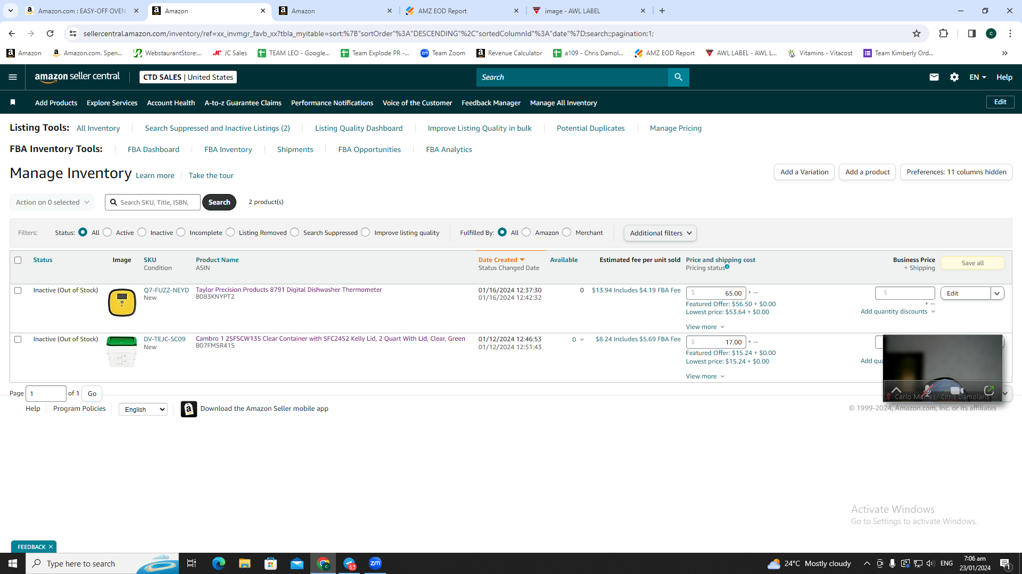The image size is (1022, 574).
Task: Open the Windows Start menu
Action: [13, 563]
